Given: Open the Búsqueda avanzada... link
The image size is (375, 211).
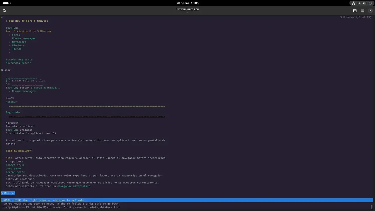Looking at the screenshot, I should (x=45, y=88).
